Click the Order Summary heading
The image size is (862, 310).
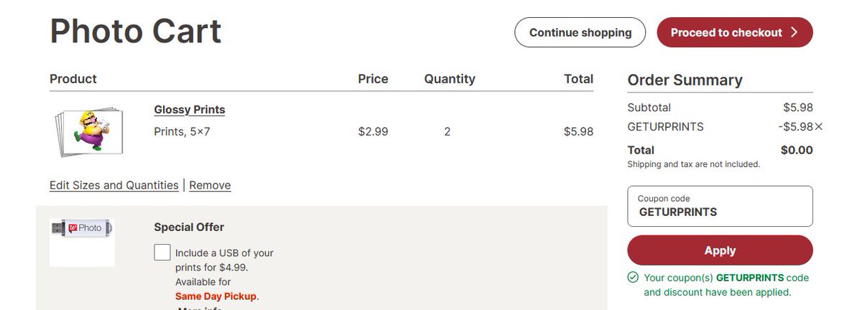pyautogui.click(x=685, y=80)
